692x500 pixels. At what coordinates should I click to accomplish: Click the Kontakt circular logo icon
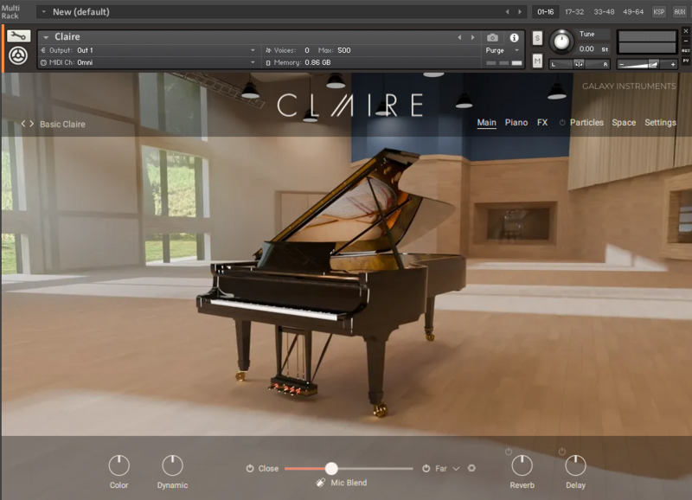(18, 55)
